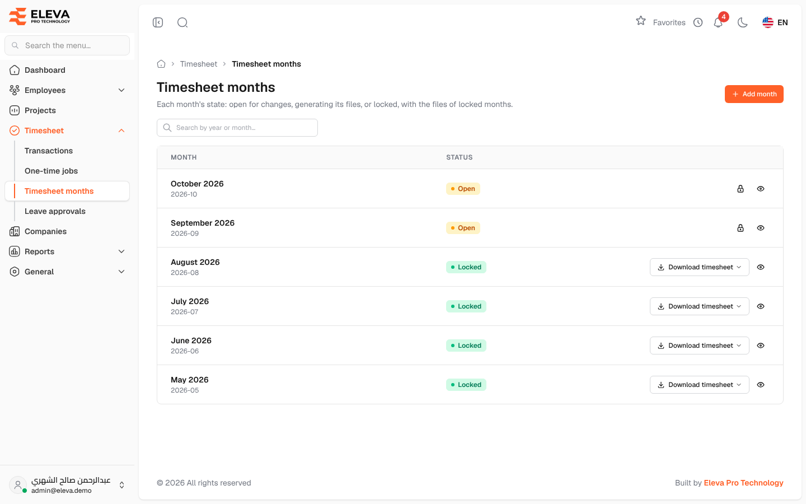Open Download timesheet dropdown for August 2026
The image size is (806, 504).
point(700,267)
